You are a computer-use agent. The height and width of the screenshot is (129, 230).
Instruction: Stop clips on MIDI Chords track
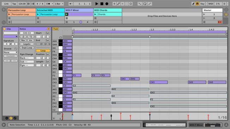(95, 22)
